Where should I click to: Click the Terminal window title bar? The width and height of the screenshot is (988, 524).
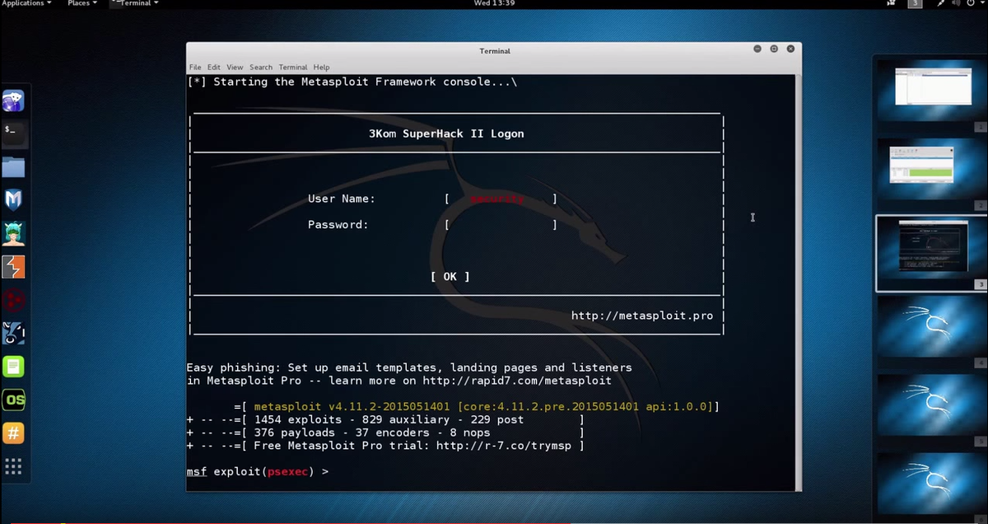coord(494,50)
